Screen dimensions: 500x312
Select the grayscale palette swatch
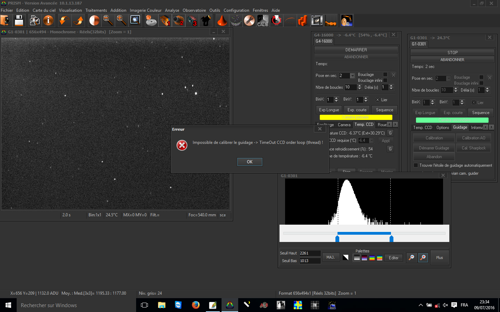coord(357,258)
